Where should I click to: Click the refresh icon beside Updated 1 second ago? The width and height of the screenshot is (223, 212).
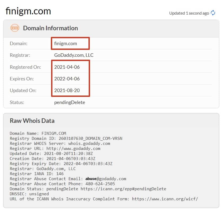click(x=213, y=13)
